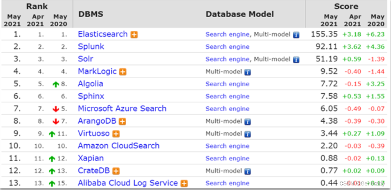
Task: Open the Virtuoso DBMS link
Action: [94, 134]
